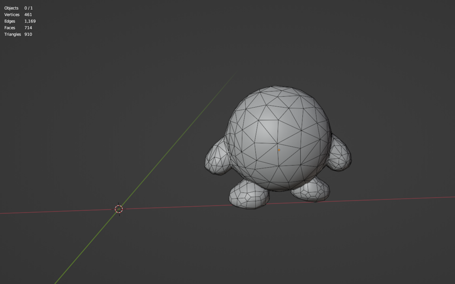The height and width of the screenshot is (284, 455).
Task: Click the Edges 1,169 statistic
Action: (20, 21)
